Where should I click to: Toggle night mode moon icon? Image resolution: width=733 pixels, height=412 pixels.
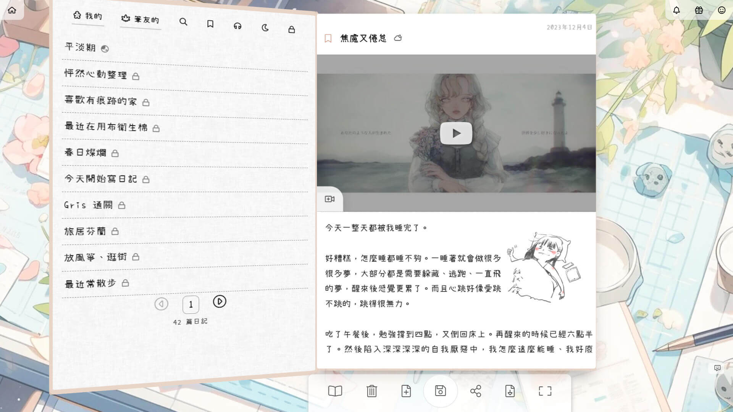(265, 28)
